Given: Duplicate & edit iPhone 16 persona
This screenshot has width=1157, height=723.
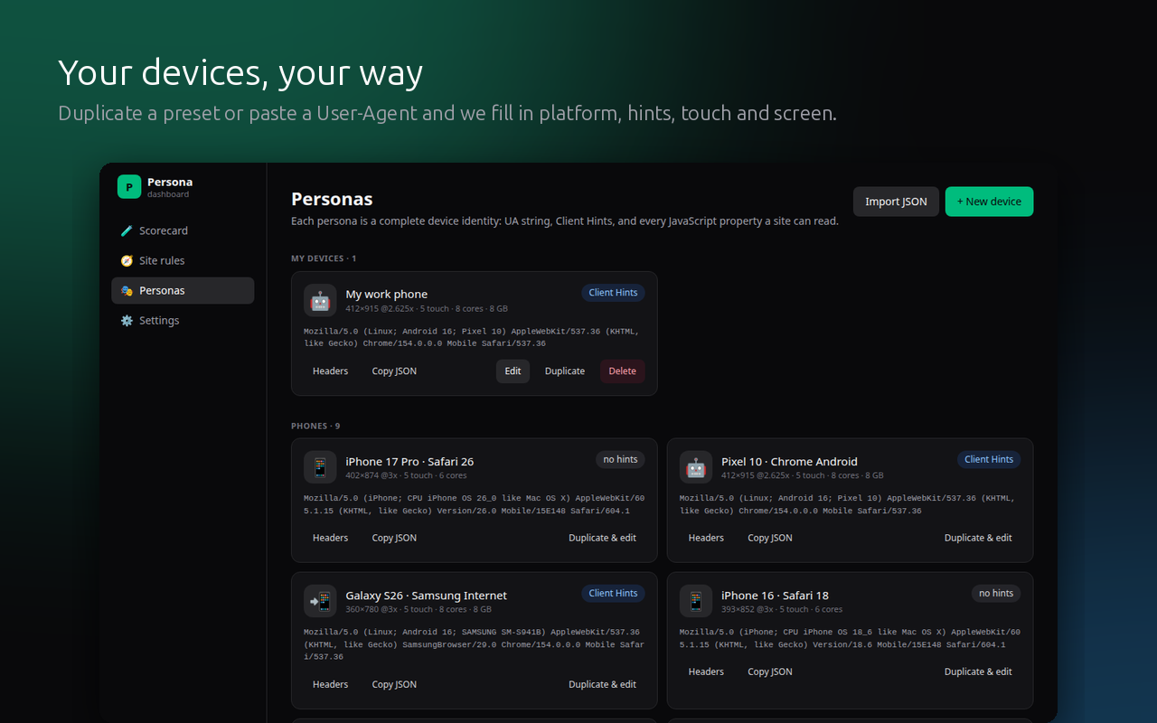Looking at the screenshot, I should coord(978,671).
